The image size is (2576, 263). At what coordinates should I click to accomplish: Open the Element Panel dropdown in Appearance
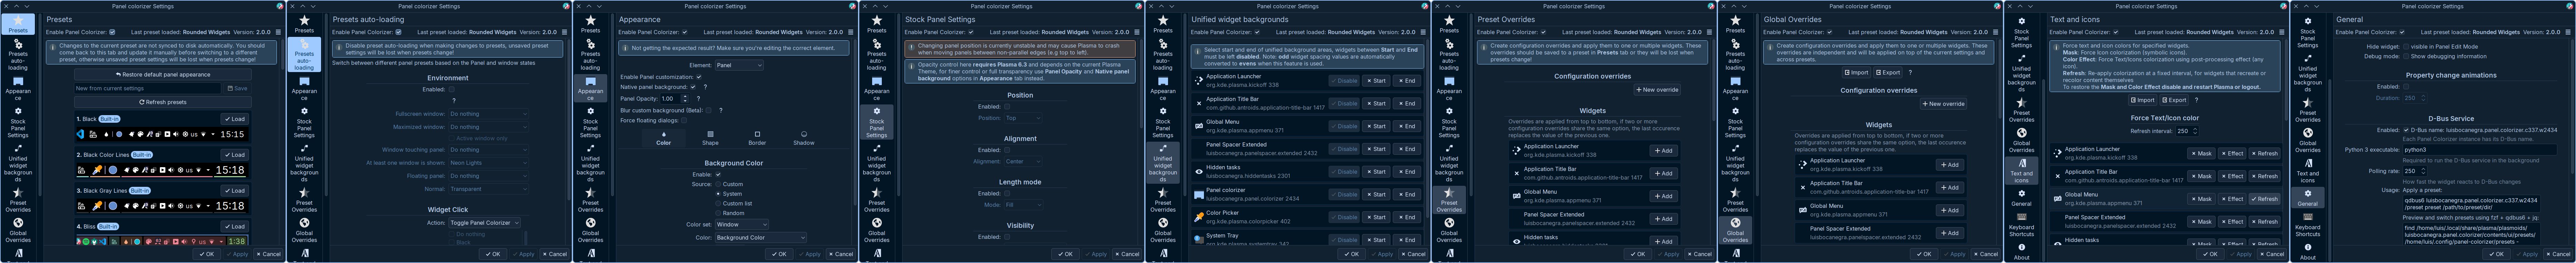pyautogui.click(x=739, y=65)
